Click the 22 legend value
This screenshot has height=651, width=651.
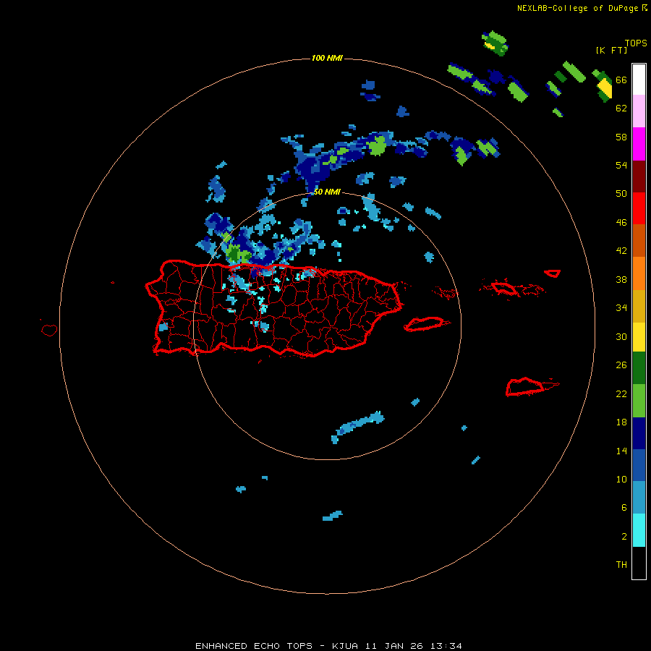pos(621,393)
